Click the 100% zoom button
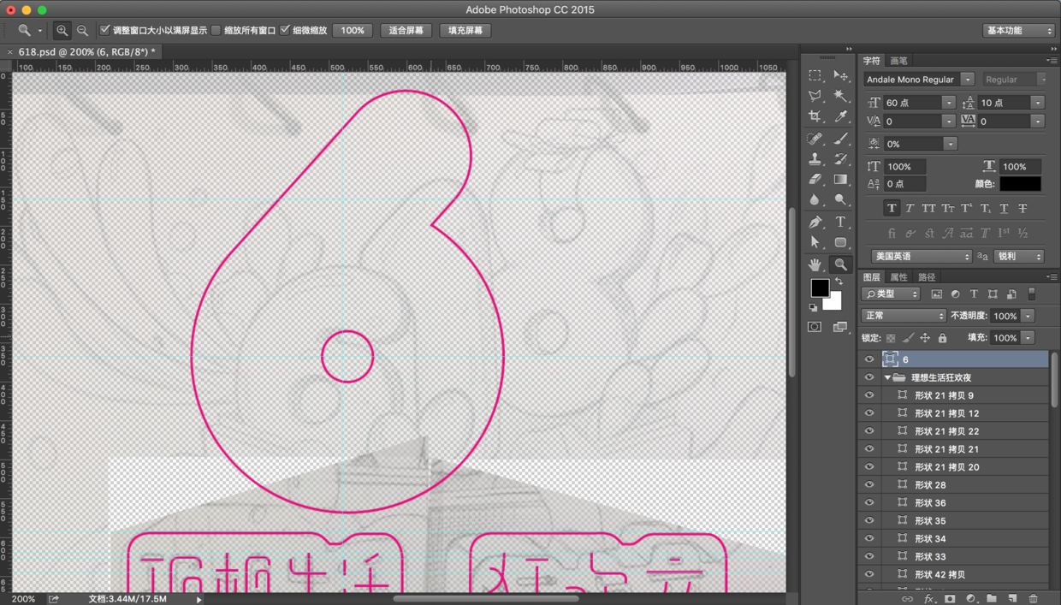The image size is (1061, 605). pyautogui.click(x=353, y=30)
